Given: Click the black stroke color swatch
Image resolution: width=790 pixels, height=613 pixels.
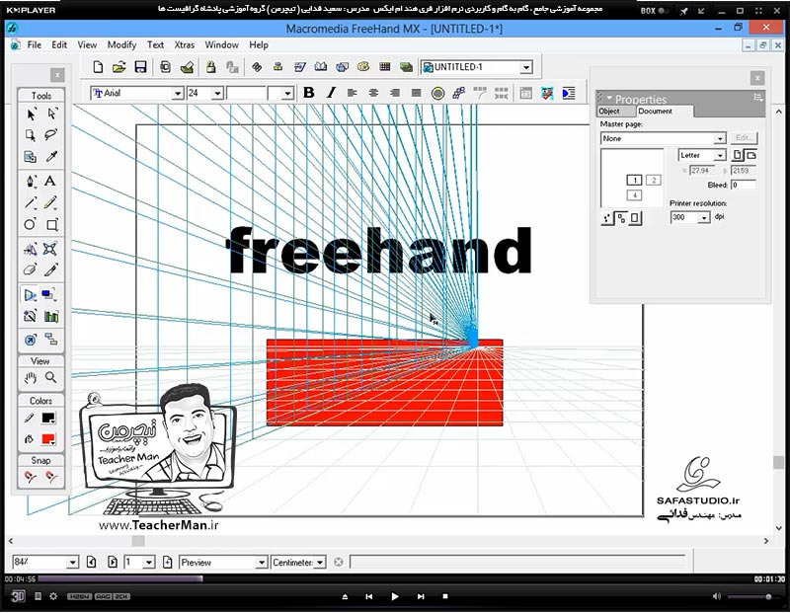Looking at the screenshot, I should point(48,418).
